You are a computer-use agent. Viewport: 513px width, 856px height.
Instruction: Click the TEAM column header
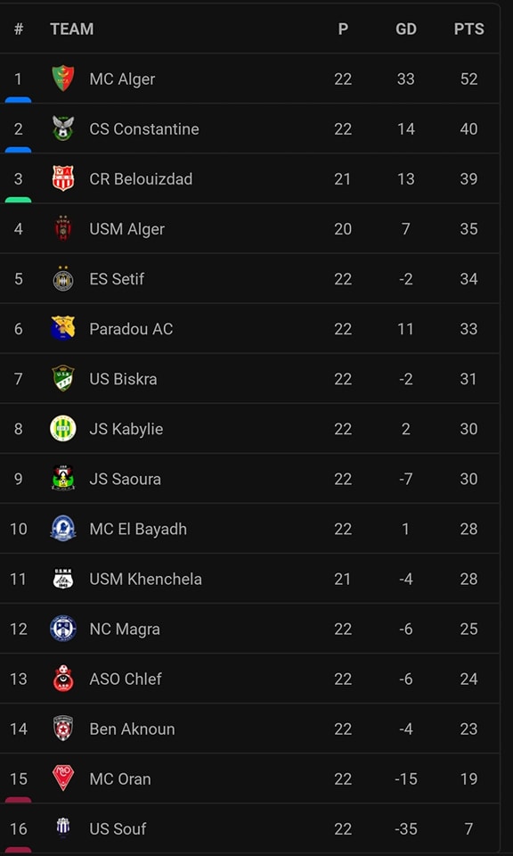click(72, 29)
